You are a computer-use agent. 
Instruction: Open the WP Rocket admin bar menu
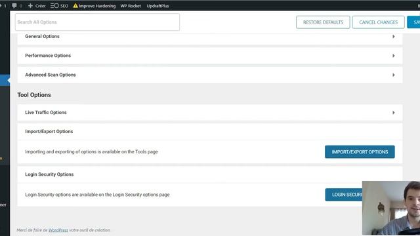pos(131,6)
